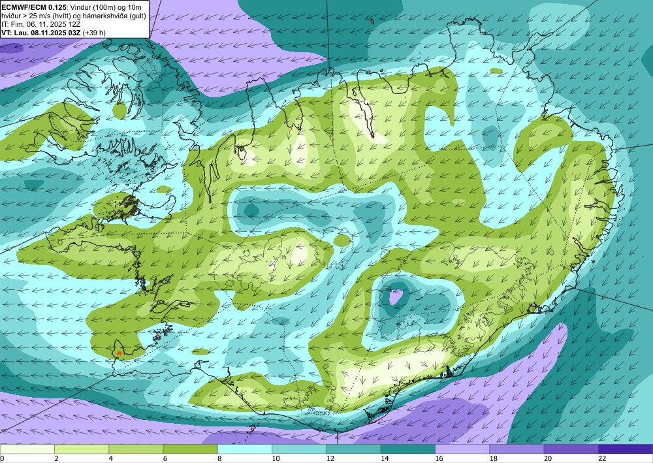Click the legend scale label "22"

coord(602,458)
